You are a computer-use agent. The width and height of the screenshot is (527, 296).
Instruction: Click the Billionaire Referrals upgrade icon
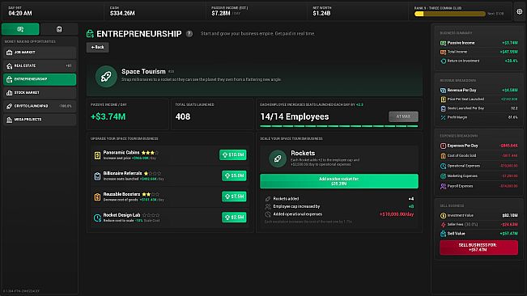[97, 175]
